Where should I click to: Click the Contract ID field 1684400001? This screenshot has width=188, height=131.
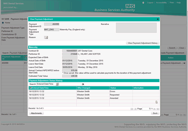(70, 51)
